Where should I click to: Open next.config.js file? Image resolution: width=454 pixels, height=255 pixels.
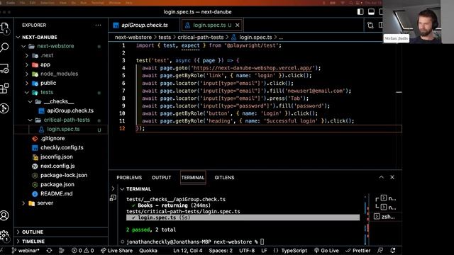(61, 166)
